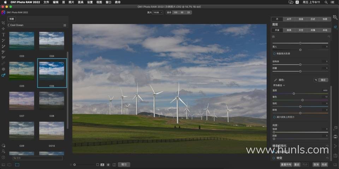Open the 作为制击 white balance dropdown
The width and height of the screenshot is (339, 169).
pyautogui.click(x=279, y=85)
